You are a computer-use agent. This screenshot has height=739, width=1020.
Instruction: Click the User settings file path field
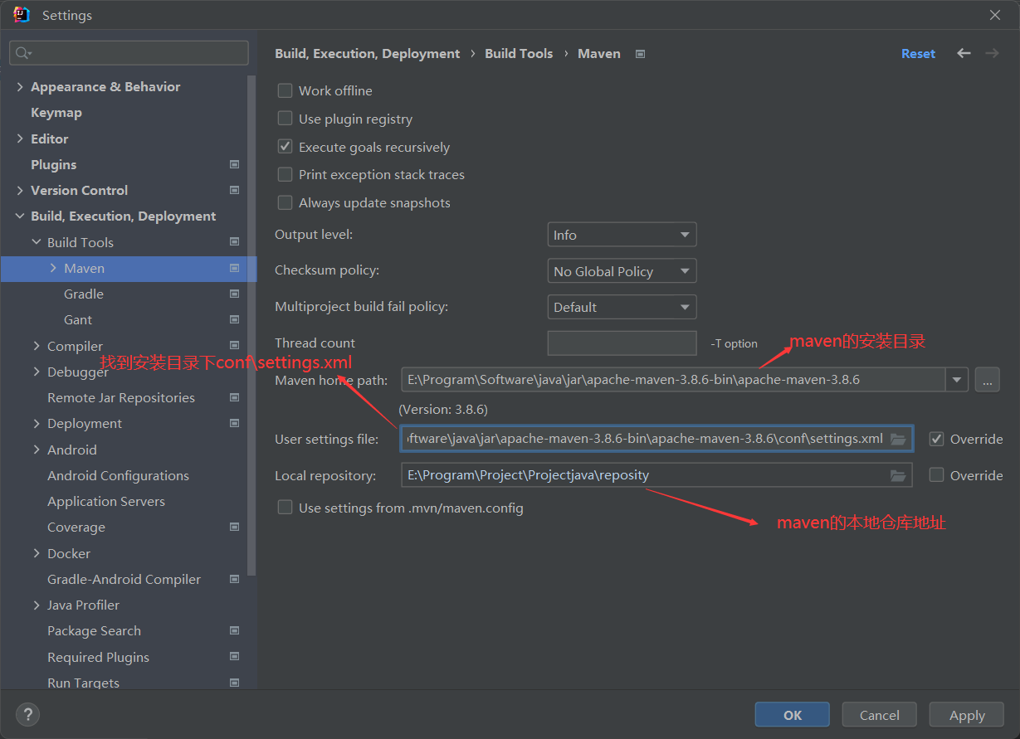click(x=656, y=439)
